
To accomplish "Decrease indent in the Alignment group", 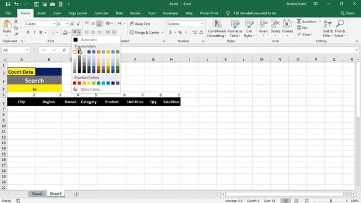I will click(108, 33).
